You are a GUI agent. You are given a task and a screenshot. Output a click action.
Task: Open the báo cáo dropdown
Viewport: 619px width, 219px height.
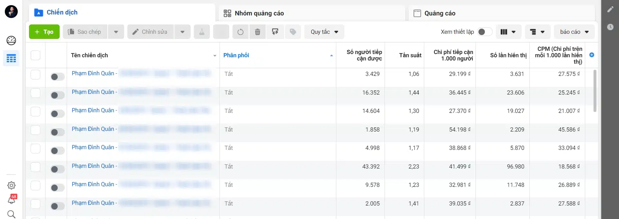coord(575,32)
